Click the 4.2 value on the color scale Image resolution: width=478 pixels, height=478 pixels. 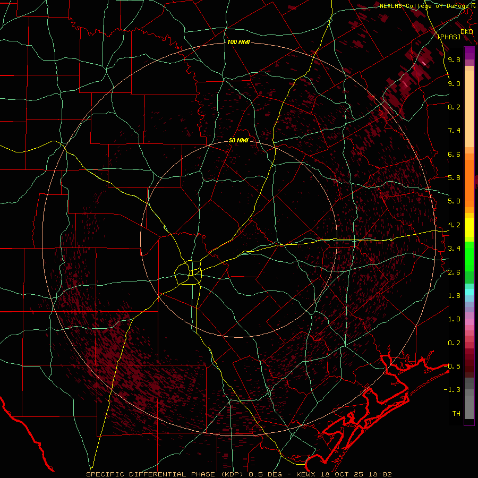(x=454, y=225)
